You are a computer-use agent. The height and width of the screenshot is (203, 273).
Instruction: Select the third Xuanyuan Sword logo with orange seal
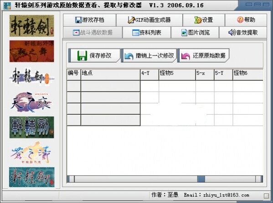click(x=32, y=76)
